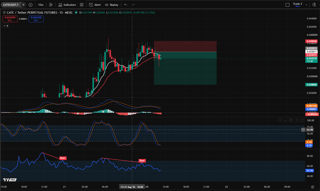Click the green market status dot
The image size is (320, 191).
[76, 12]
